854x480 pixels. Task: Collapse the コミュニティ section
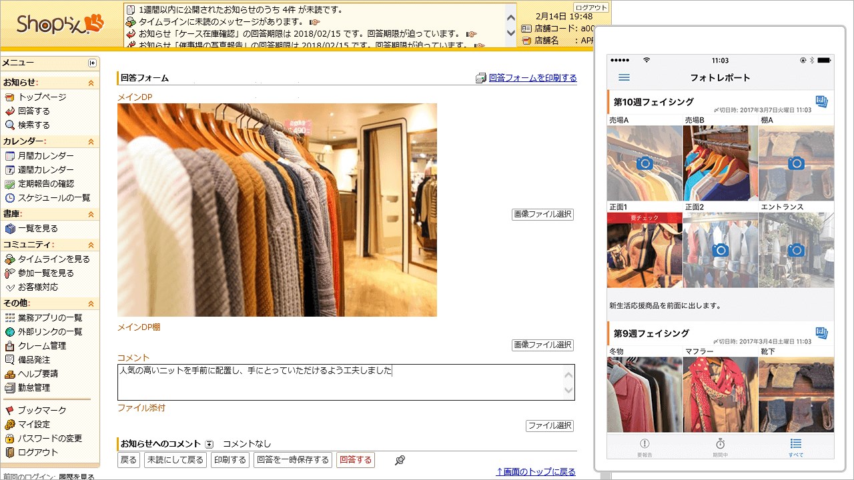tap(91, 245)
